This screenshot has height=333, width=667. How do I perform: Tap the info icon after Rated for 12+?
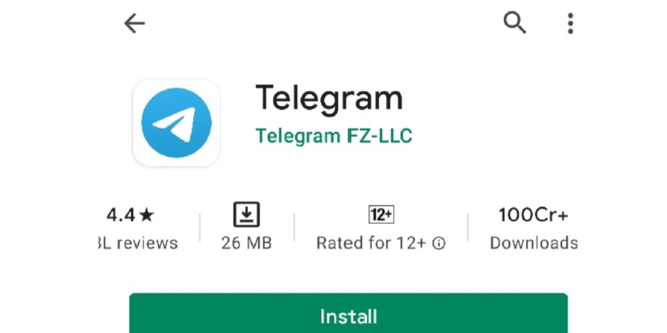pos(438,243)
